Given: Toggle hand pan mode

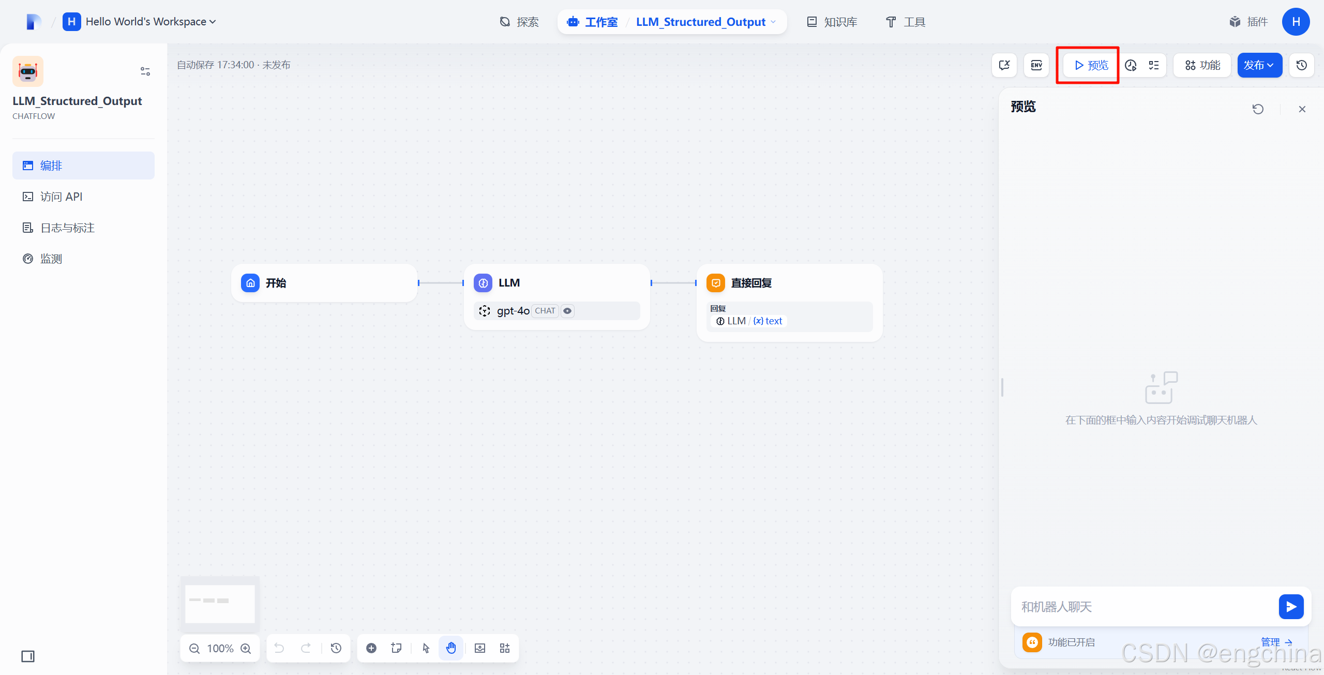Looking at the screenshot, I should point(451,648).
